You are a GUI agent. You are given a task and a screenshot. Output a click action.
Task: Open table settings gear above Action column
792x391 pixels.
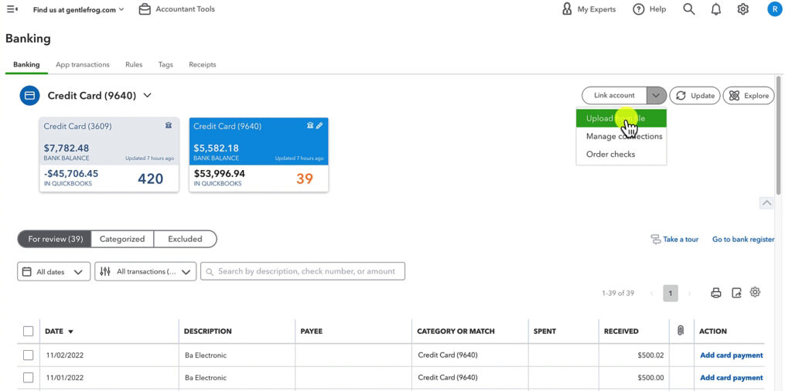point(756,292)
